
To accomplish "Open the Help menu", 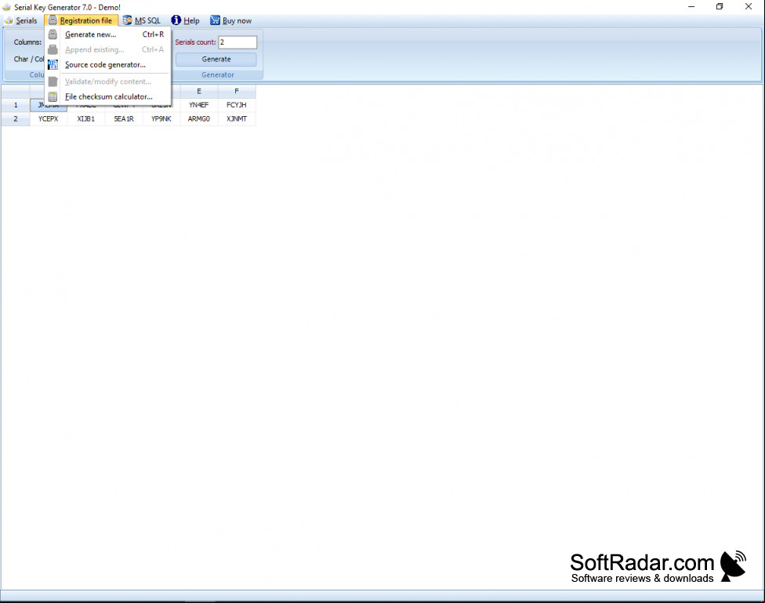I will point(186,20).
